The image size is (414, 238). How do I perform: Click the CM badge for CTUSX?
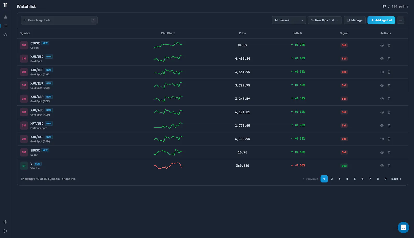pos(24,45)
